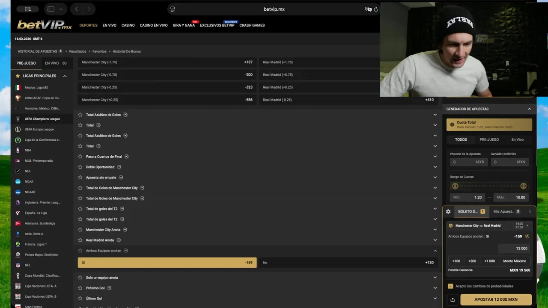Image resolution: width=548 pixels, height=308 pixels.
Task: Favorite the Paso a Cuartos de Final market
Action: click(80, 157)
